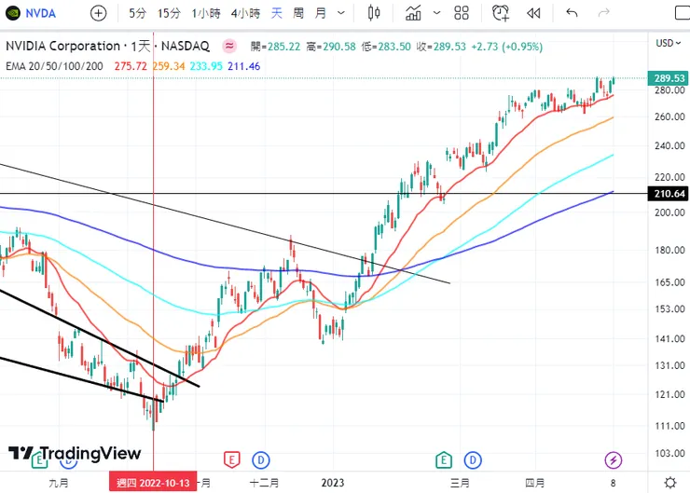Click the pink approximate-equal status badge
Screen dimensions: 690x493
[229, 46]
